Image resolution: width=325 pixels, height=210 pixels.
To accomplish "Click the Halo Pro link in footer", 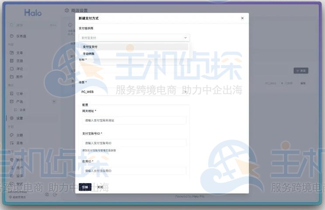I will [198, 196].
